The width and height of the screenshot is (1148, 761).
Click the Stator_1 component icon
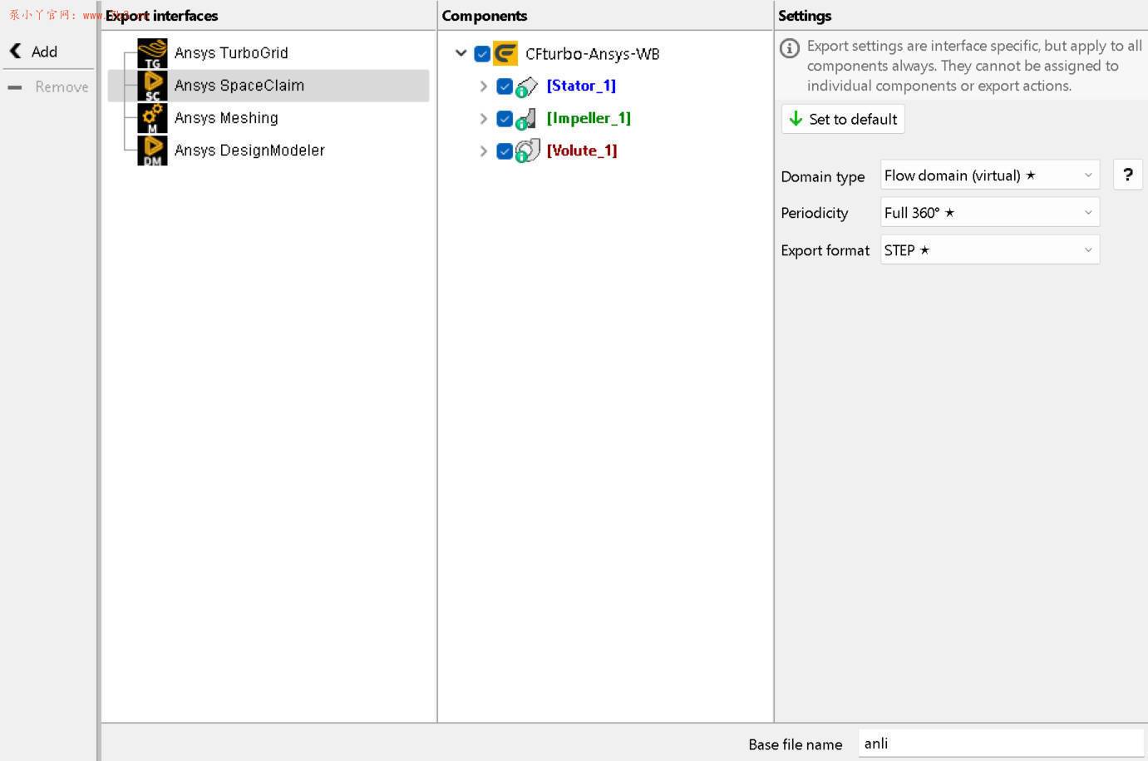[526, 86]
